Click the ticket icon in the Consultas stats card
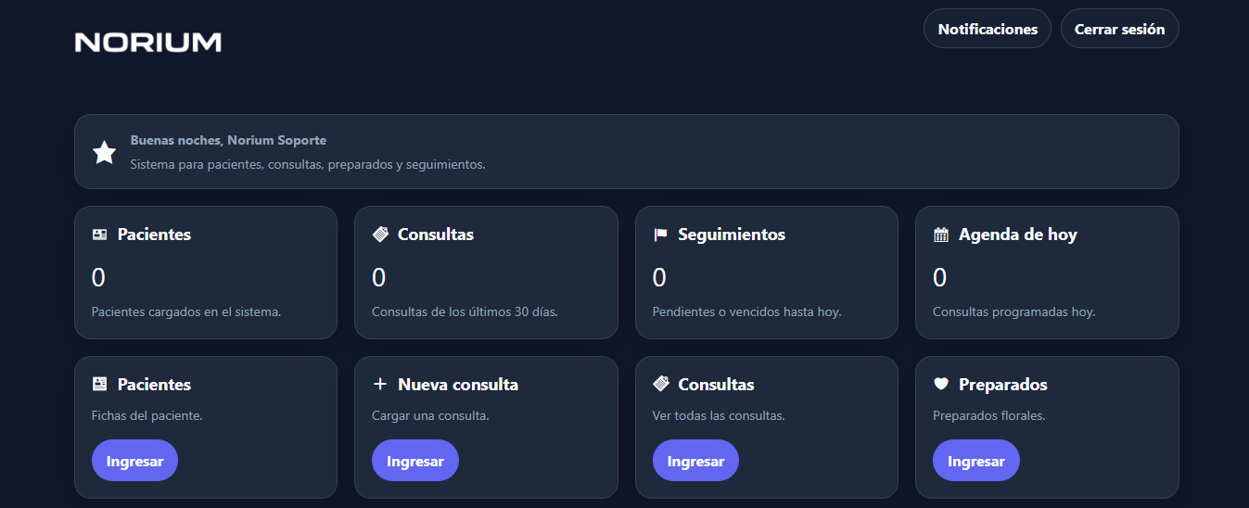The image size is (1249, 508). tap(380, 235)
